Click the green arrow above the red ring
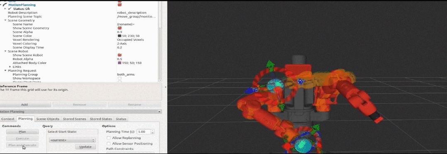Viewport: 447px width, 154px height. [x=270, y=64]
